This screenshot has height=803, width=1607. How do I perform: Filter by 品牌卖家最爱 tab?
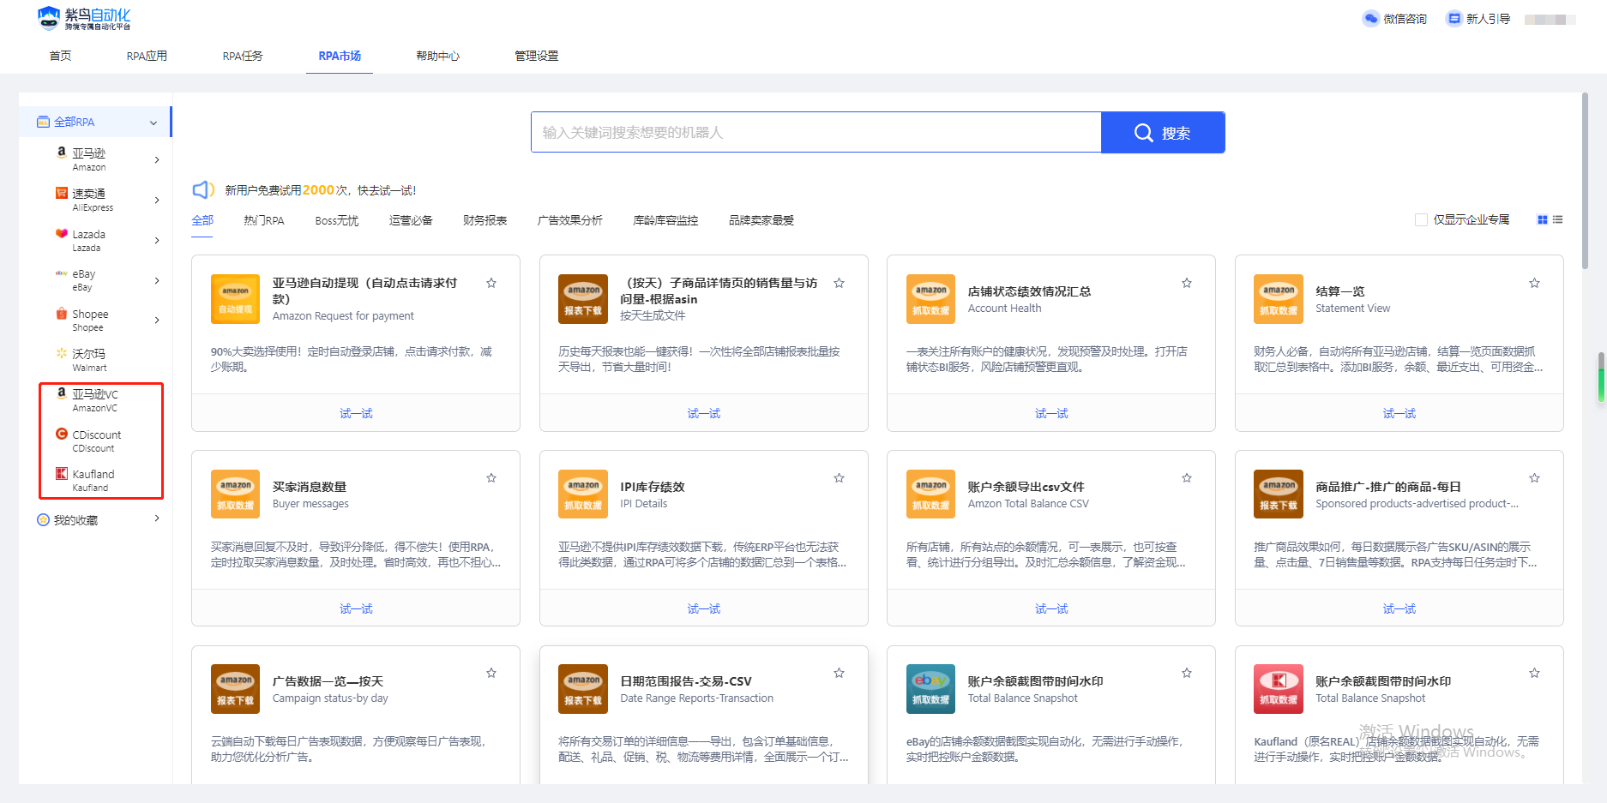tap(761, 220)
